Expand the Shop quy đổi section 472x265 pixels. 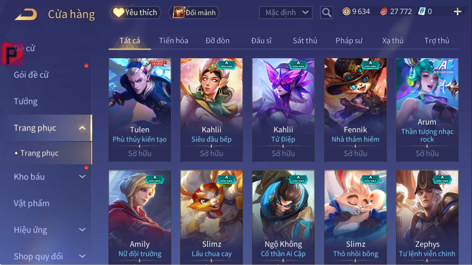coord(82,256)
